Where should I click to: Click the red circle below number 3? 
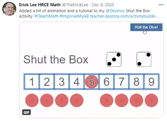click(x=62, y=100)
